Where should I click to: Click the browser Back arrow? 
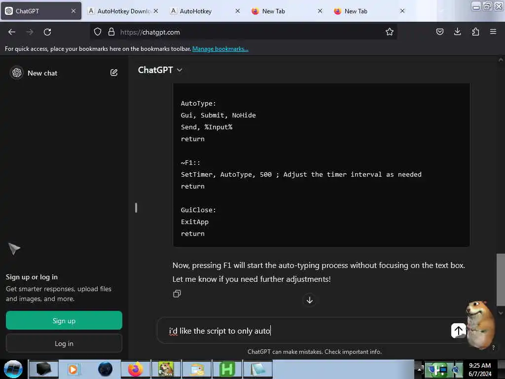tap(12, 32)
